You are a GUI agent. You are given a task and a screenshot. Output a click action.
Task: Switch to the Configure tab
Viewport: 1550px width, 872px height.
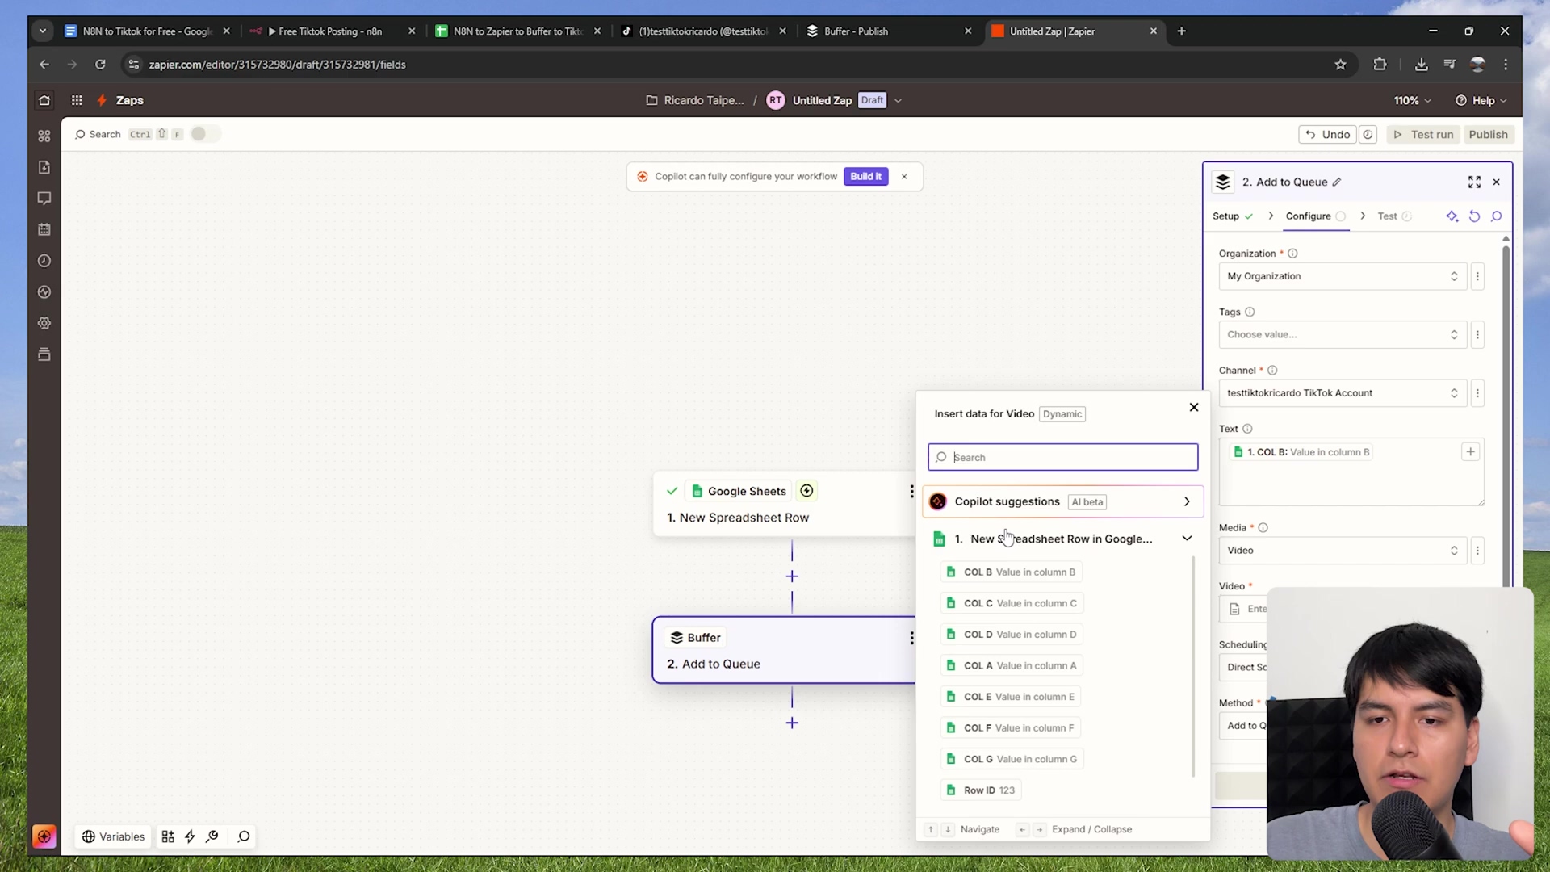(1315, 216)
